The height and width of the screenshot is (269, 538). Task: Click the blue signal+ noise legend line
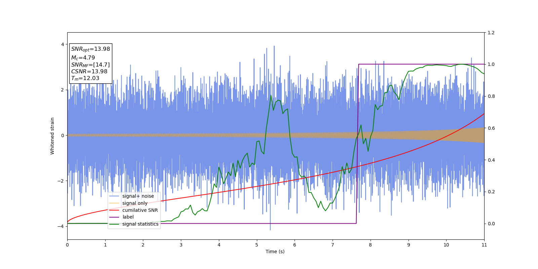114,196
